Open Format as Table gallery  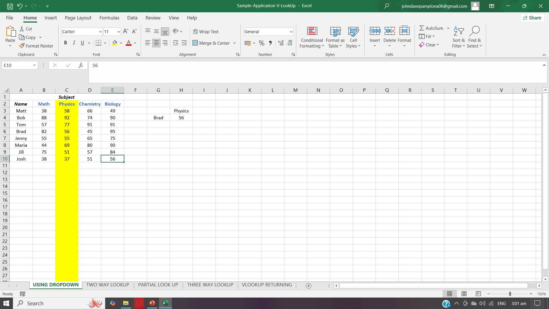(335, 37)
